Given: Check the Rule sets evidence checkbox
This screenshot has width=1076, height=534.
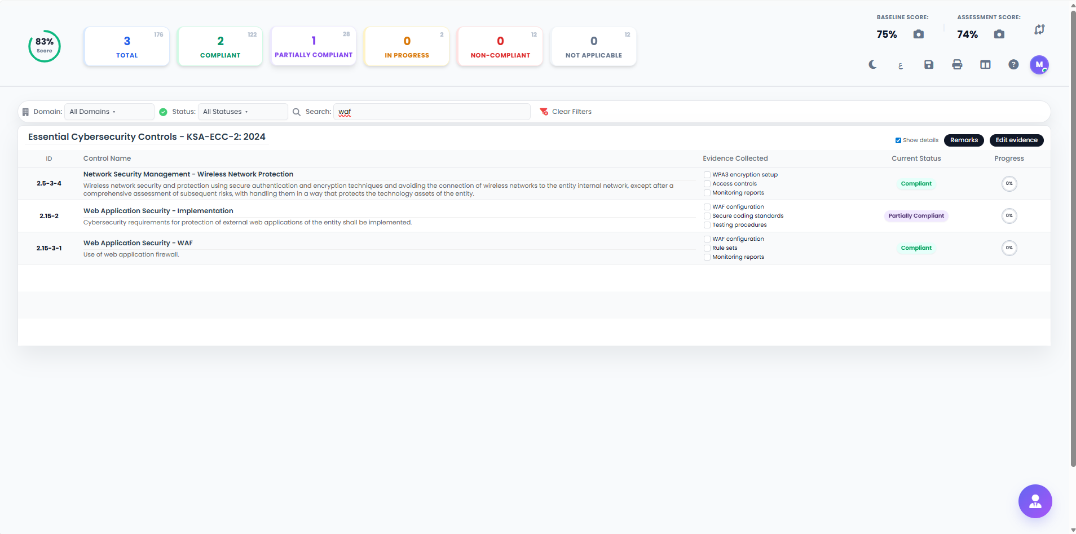Looking at the screenshot, I should click(x=707, y=248).
